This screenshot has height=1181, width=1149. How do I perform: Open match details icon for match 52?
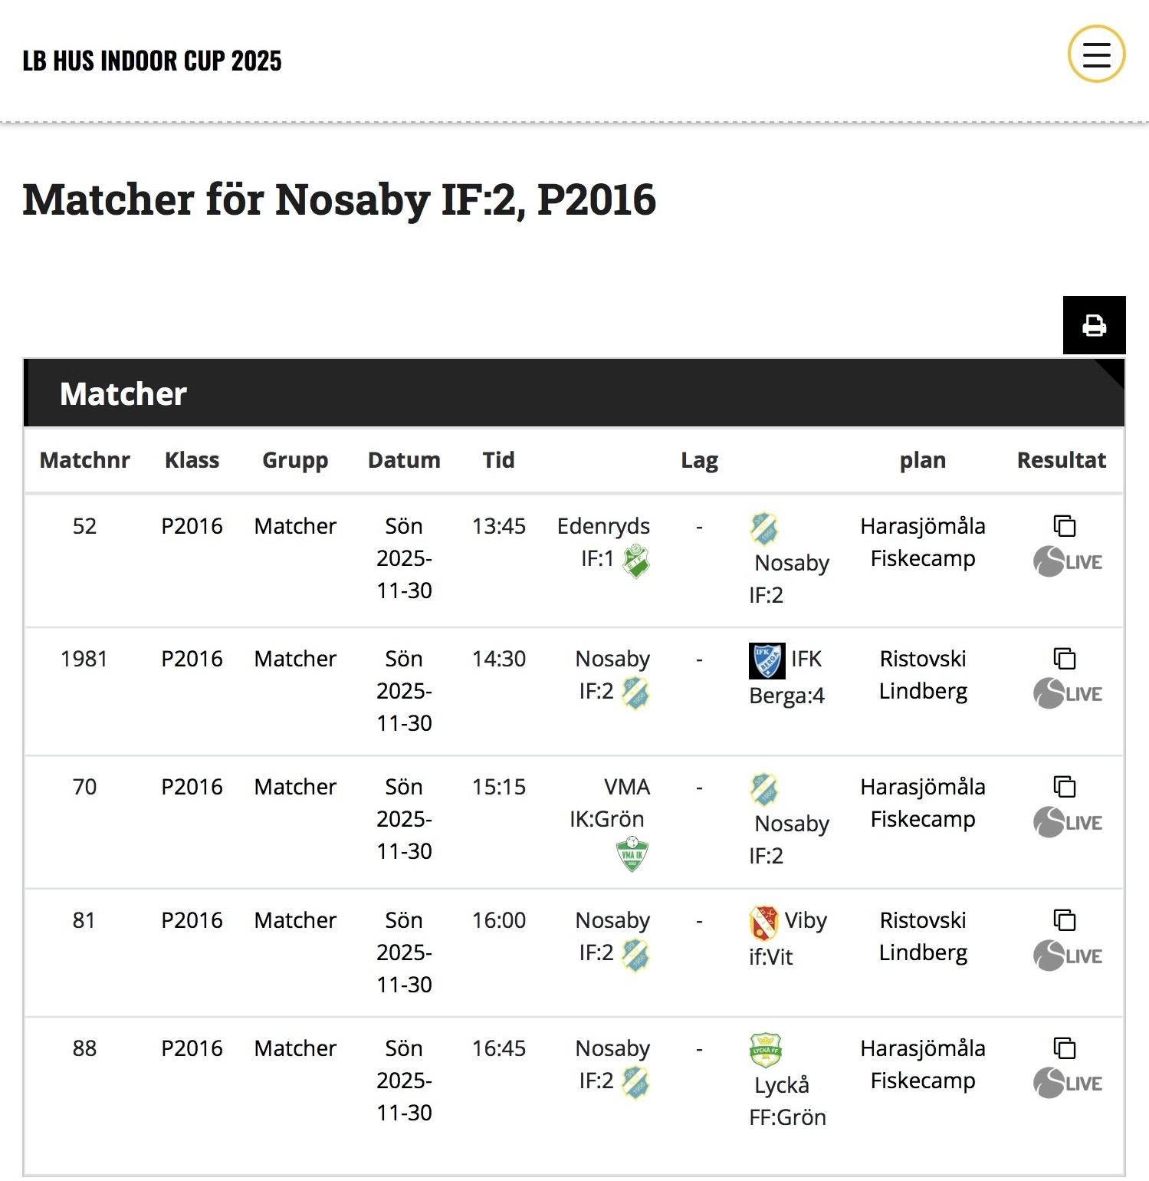[x=1065, y=526]
